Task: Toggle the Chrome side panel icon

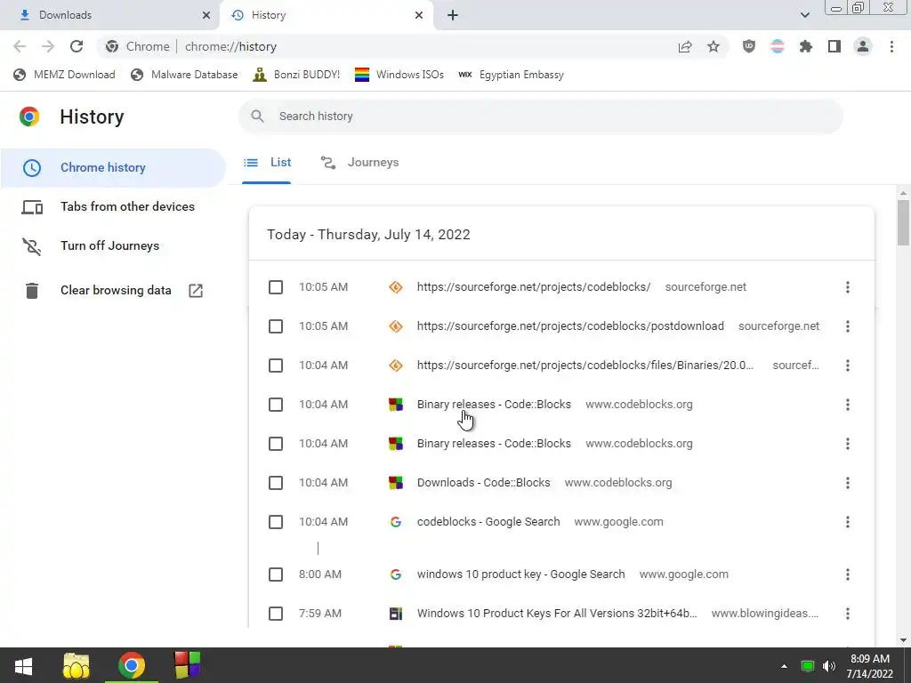Action: click(834, 46)
